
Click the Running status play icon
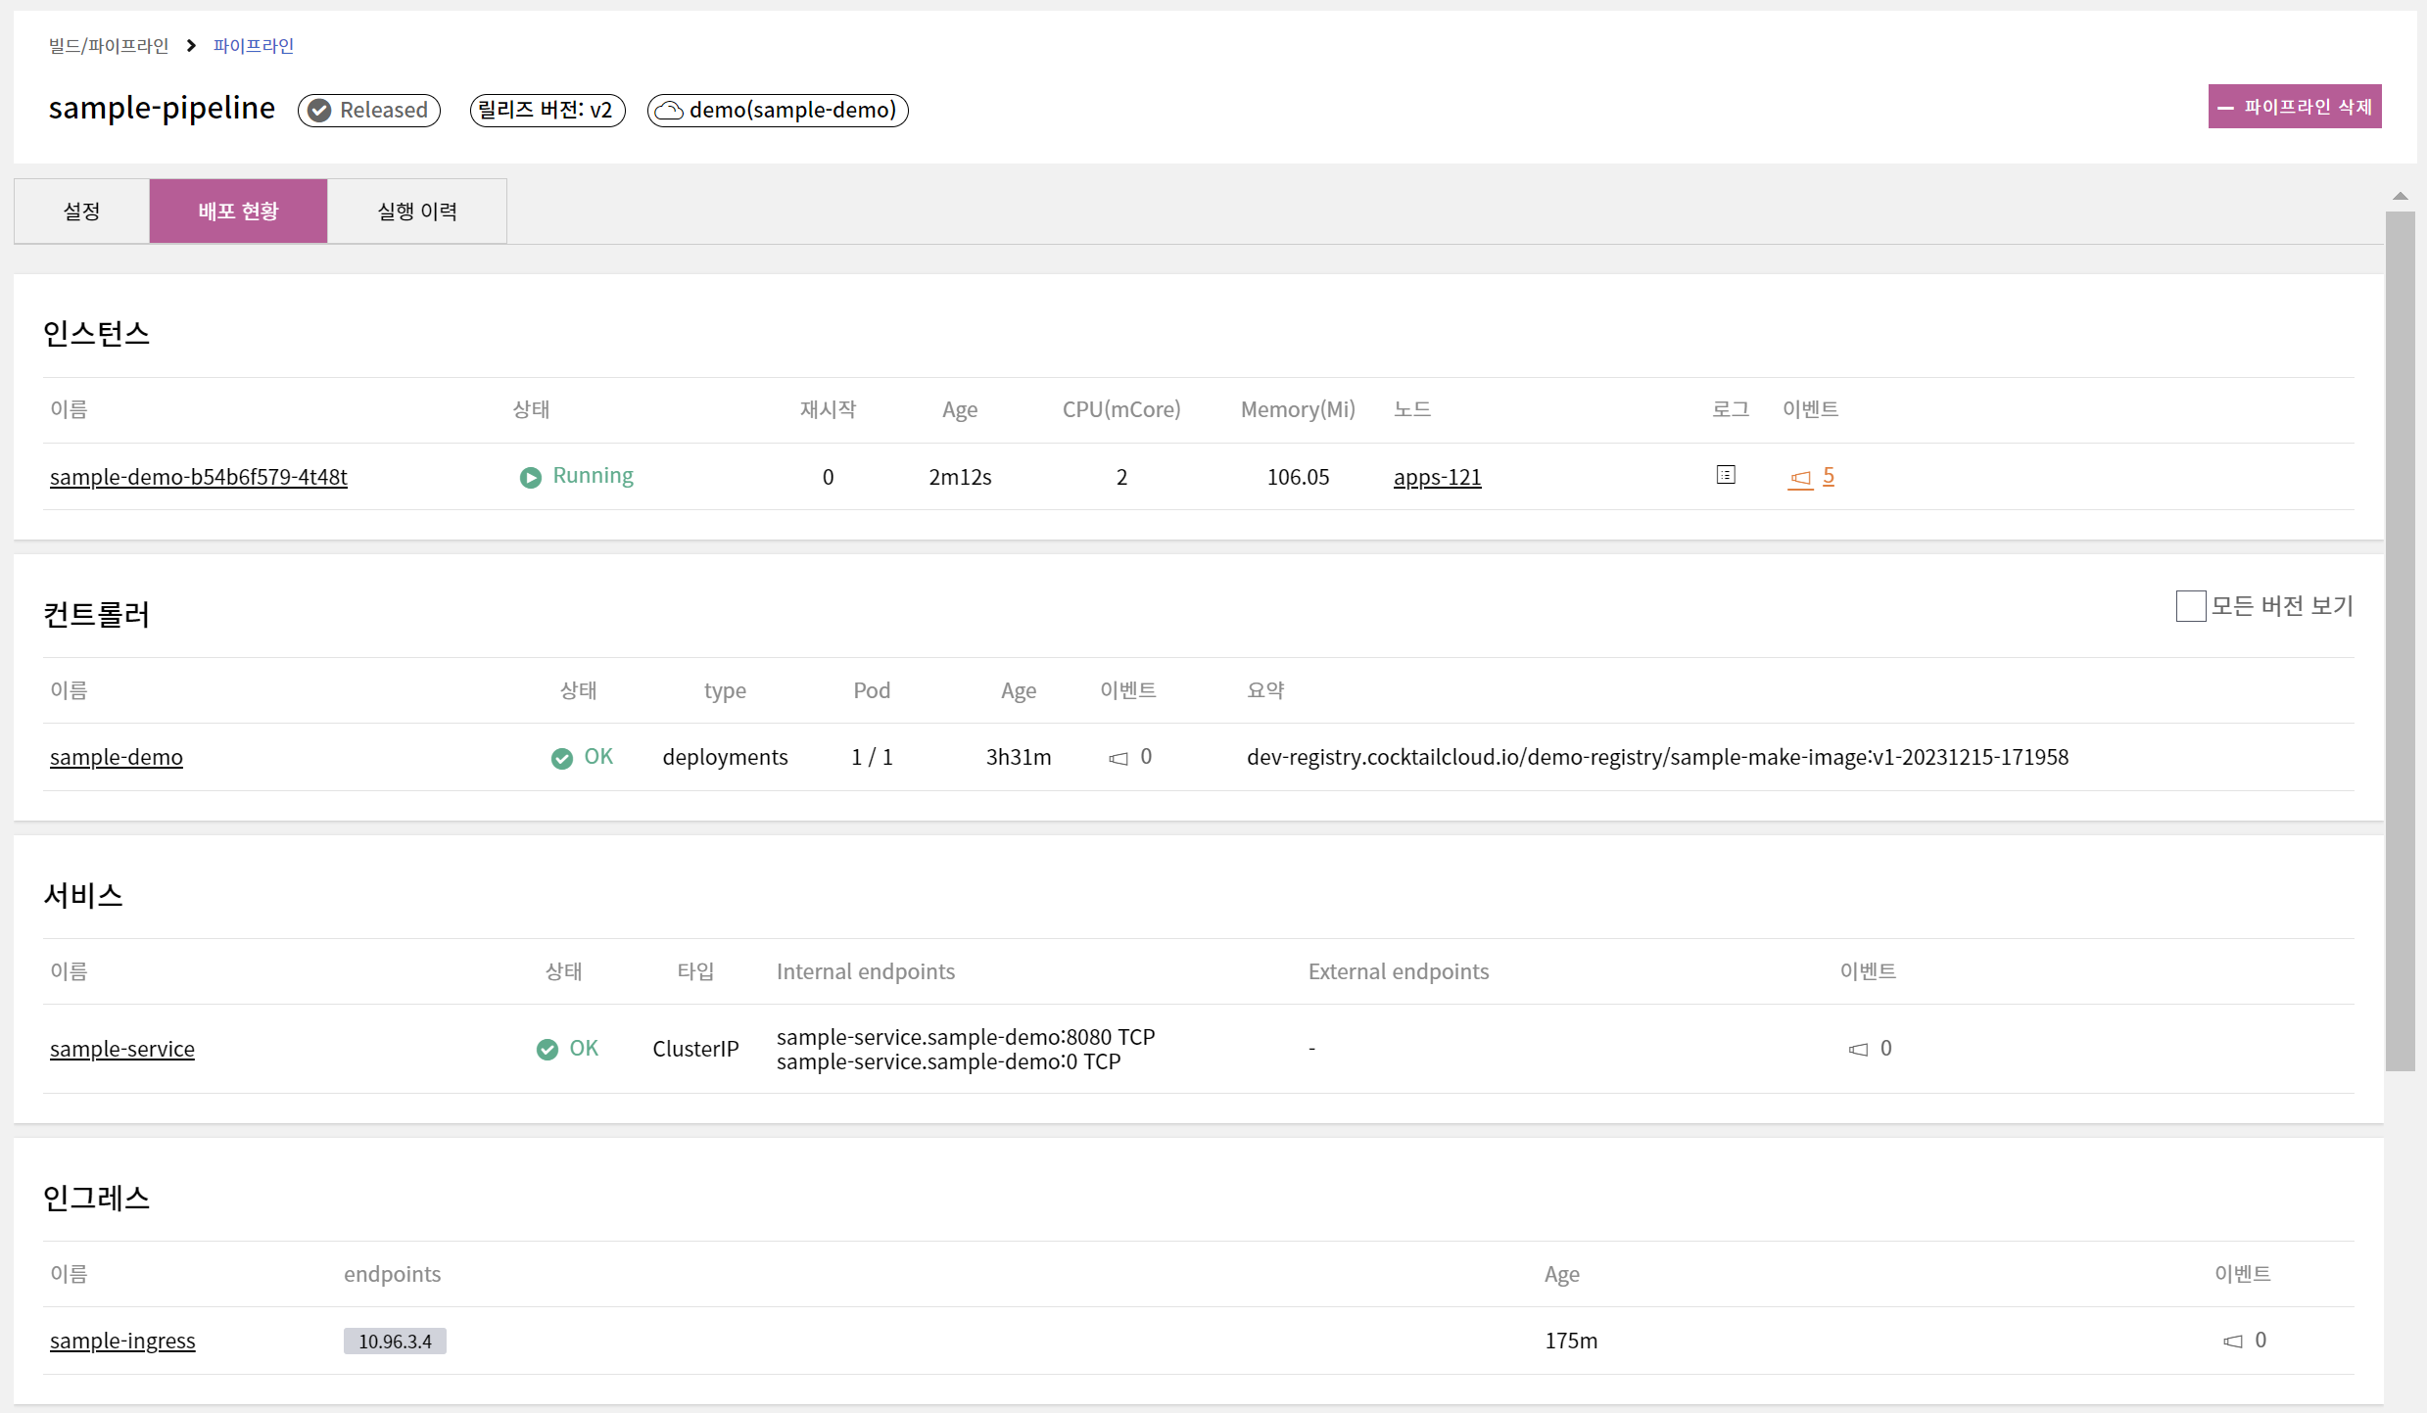pos(530,477)
